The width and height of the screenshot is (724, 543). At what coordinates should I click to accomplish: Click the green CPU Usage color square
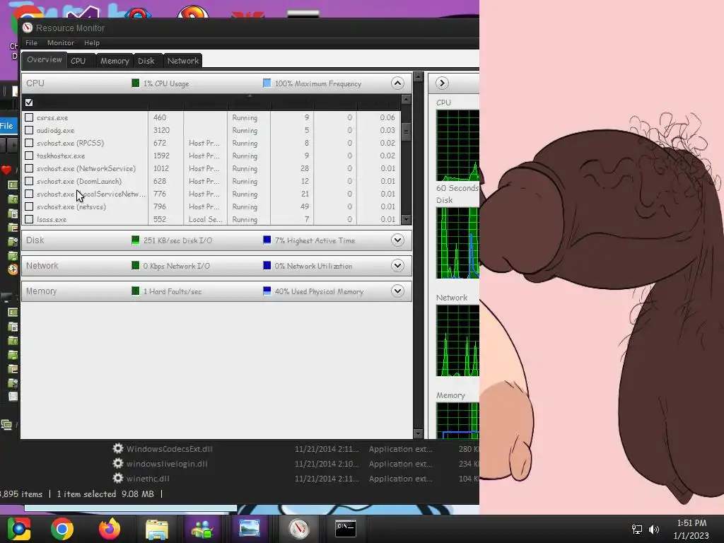[135, 83]
